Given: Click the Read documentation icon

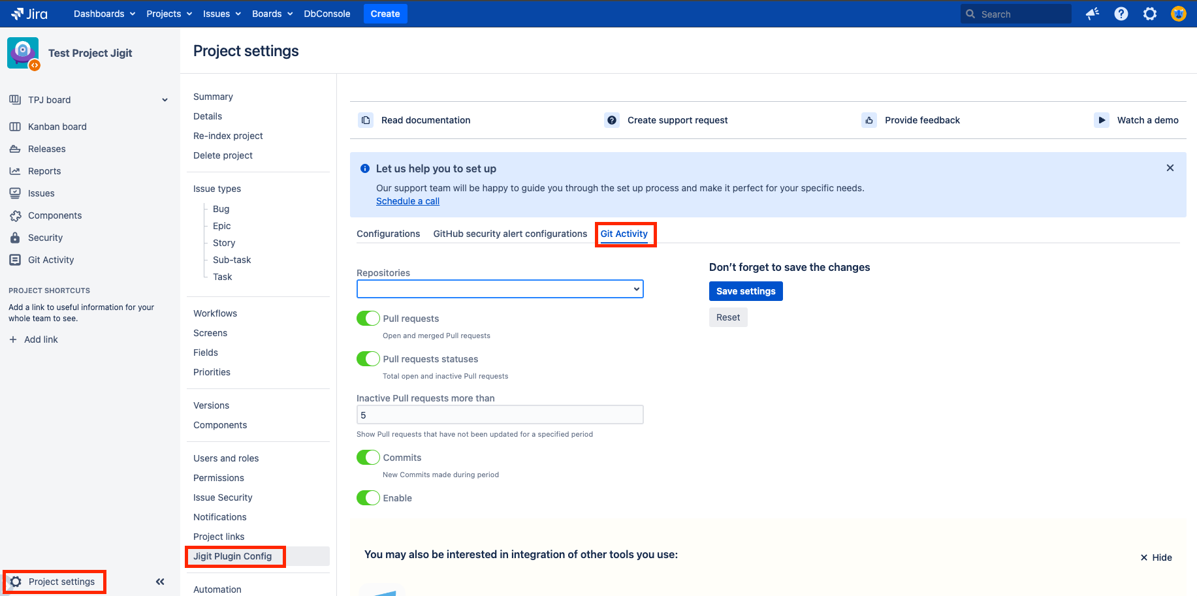Looking at the screenshot, I should [x=366, y=120].
